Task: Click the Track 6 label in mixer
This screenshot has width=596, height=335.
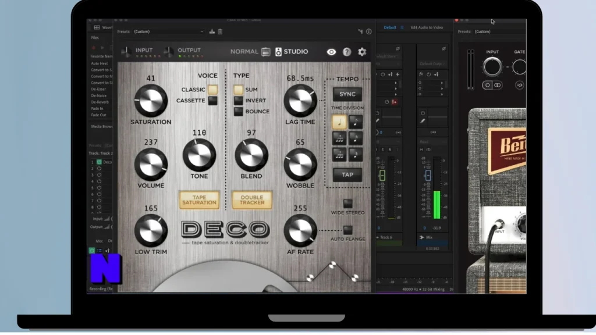Action: pos(386,237)
